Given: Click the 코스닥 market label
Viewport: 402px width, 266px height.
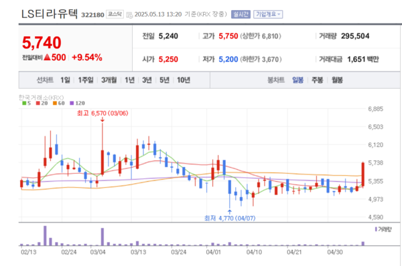Looking at the screenshot, I should (115, 14).
